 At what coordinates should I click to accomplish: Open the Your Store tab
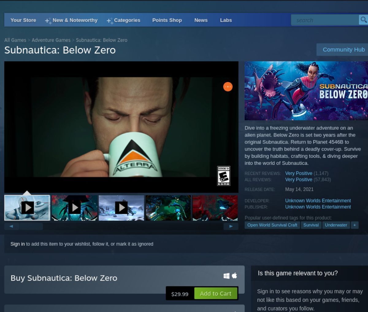pyautogui.click(x=23, y=20)
